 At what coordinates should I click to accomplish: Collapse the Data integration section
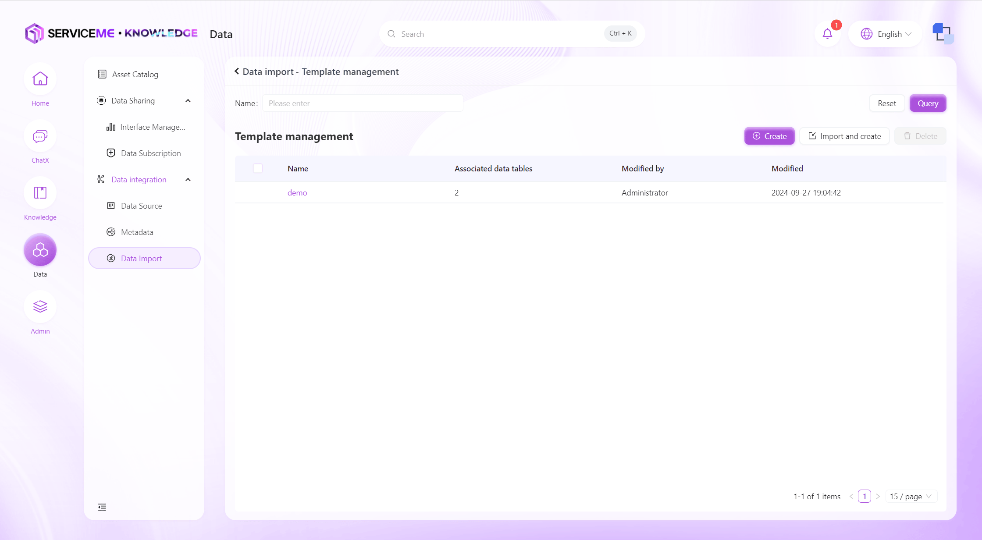click(188, 180)
